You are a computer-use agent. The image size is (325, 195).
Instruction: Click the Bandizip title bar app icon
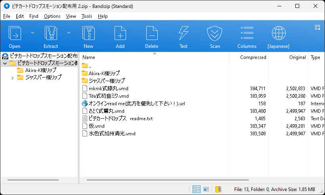(x=7, y=6)
